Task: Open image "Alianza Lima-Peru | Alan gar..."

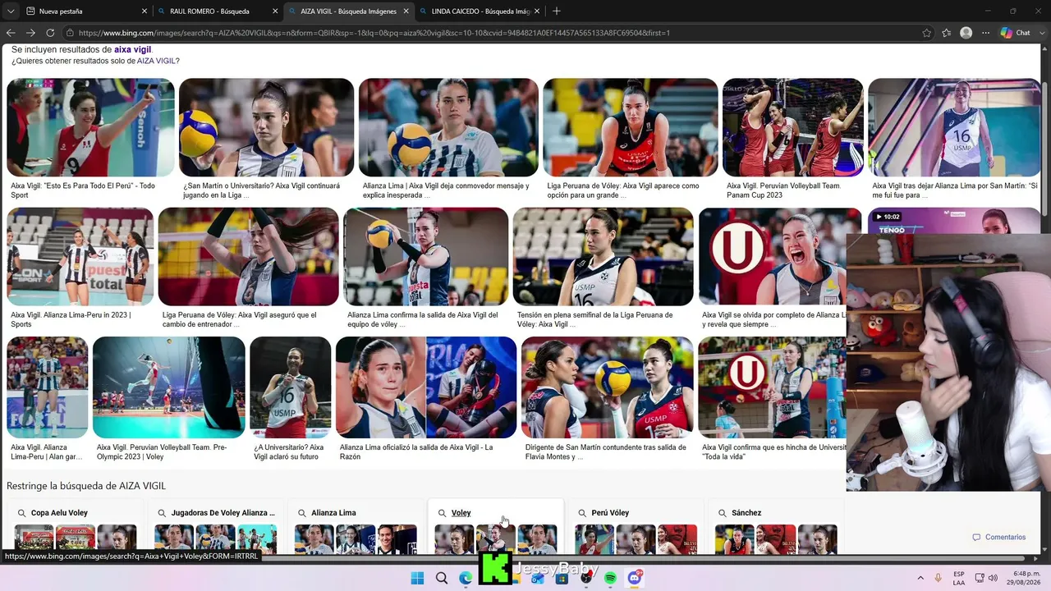Action: tap(47, 387)
